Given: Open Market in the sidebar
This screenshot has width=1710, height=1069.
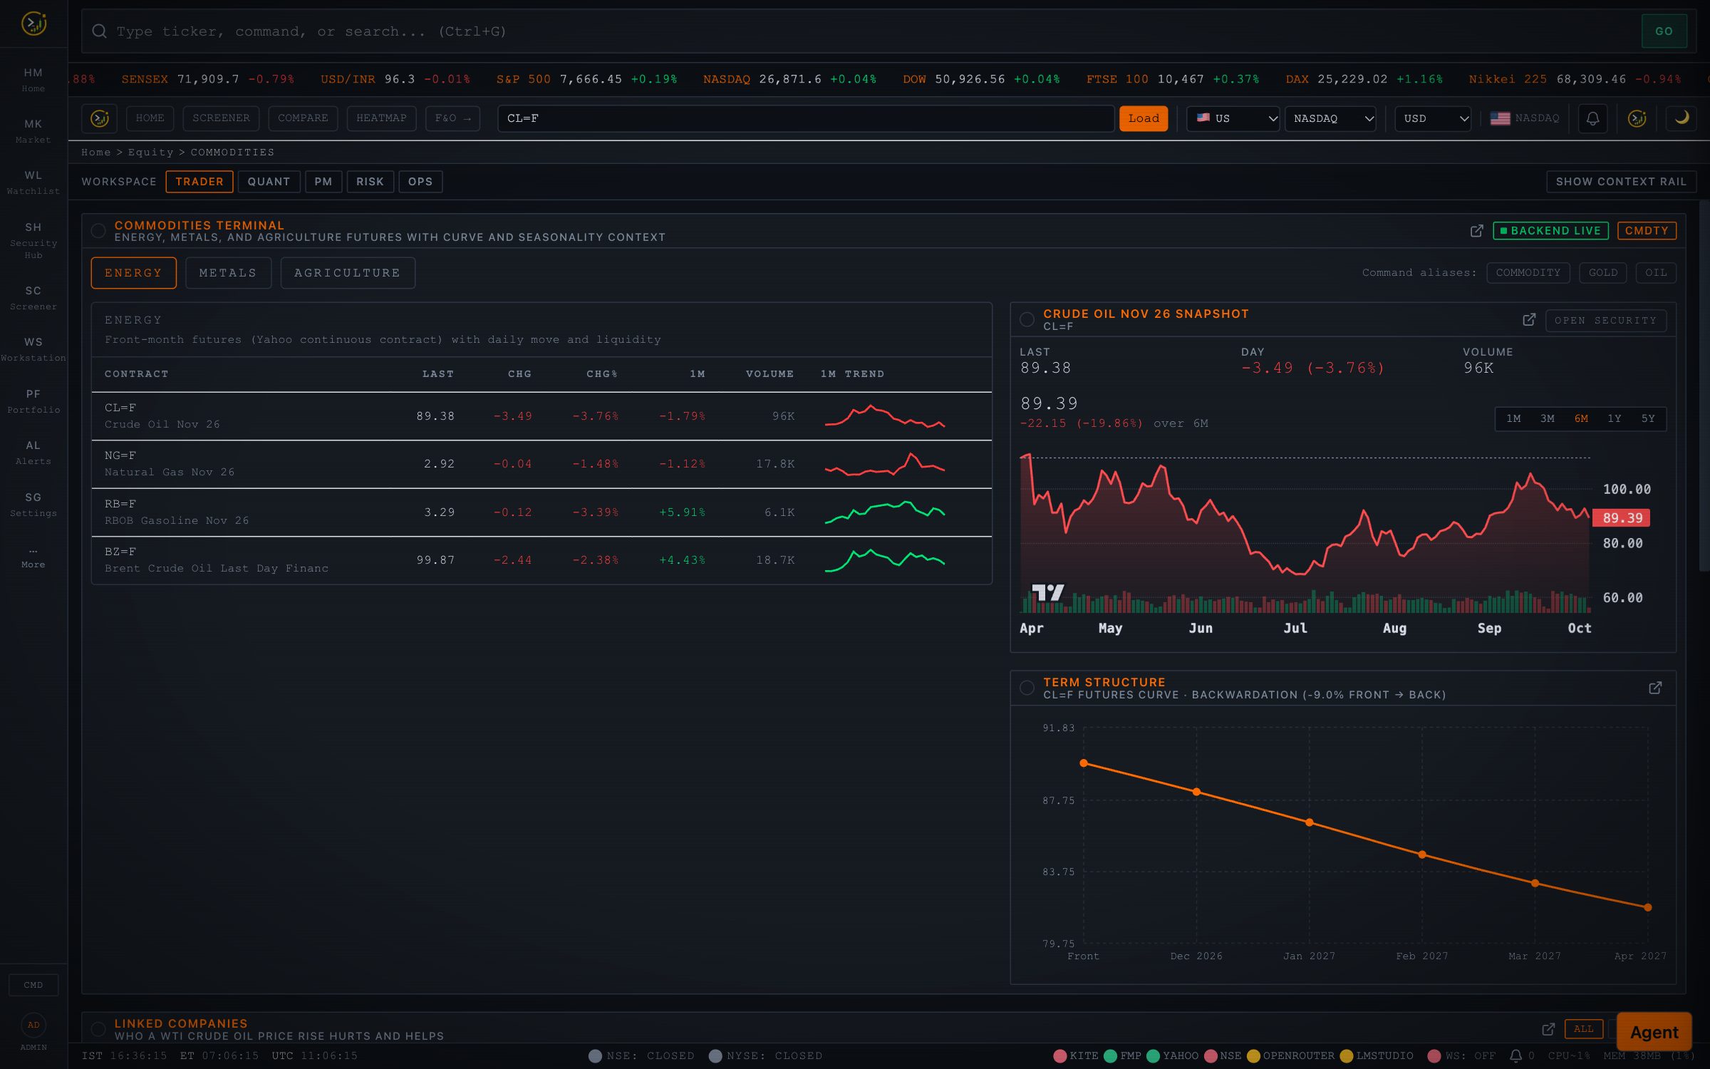Looking at the screenshot, I should 33,131.
